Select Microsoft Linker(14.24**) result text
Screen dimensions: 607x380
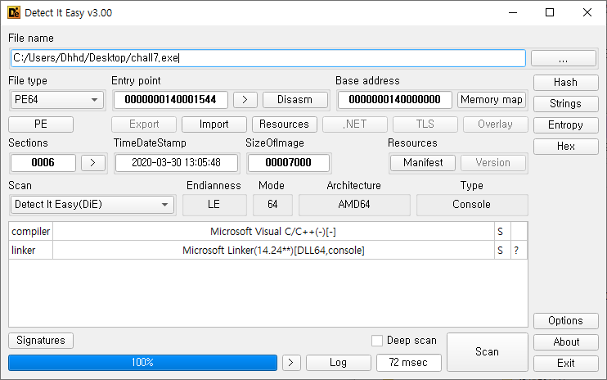coord(273,251)
